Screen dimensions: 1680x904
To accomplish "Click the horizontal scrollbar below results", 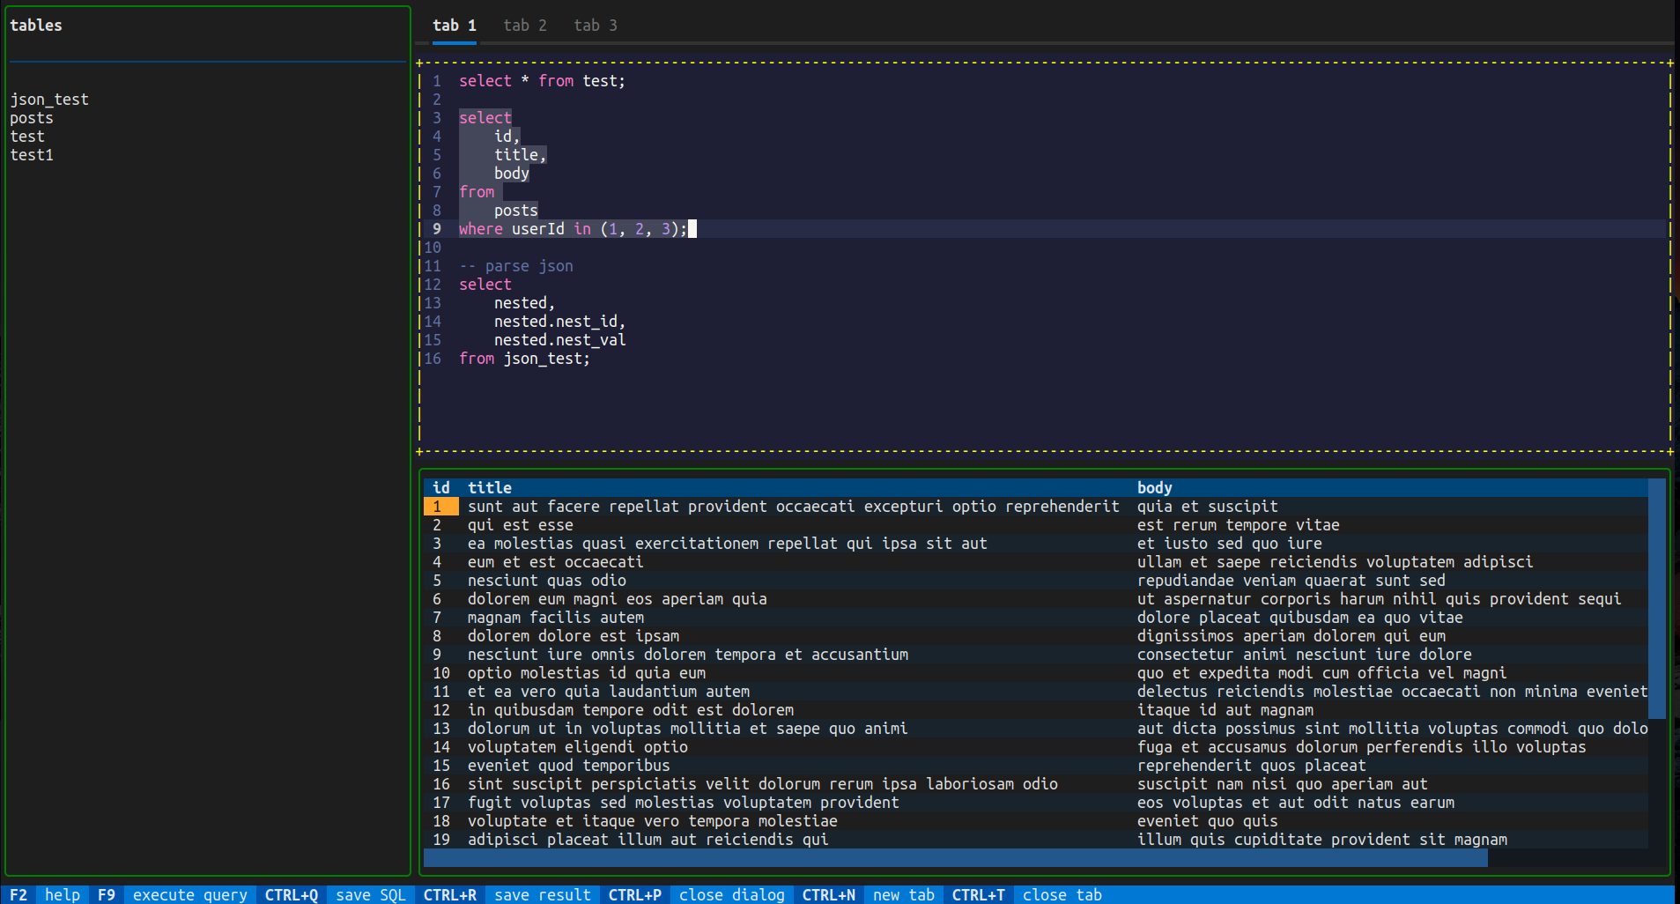I will pos(956,857).
